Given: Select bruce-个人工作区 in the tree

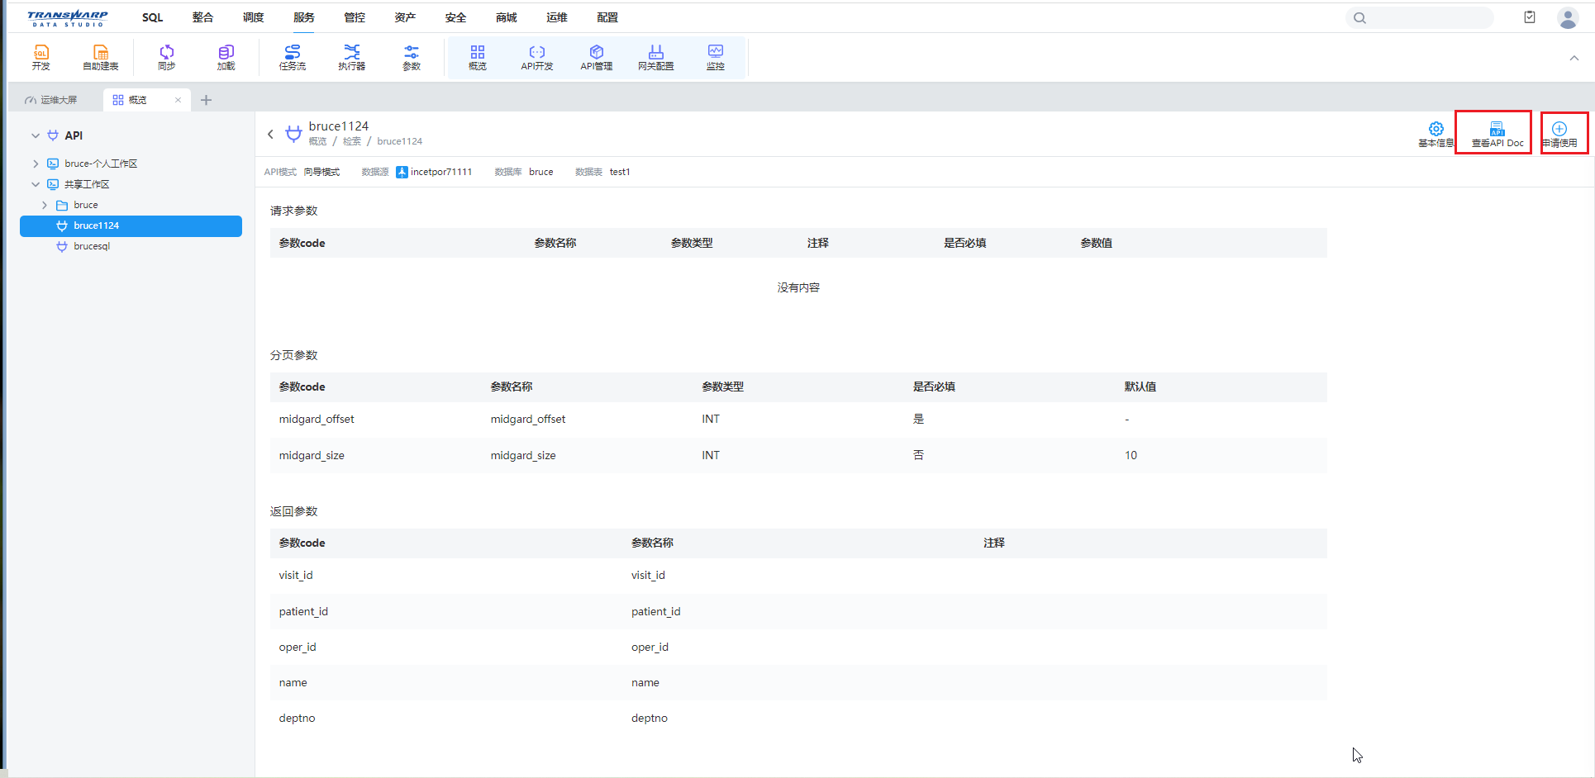Looking at the screenshot, I should [x=101, y=164].
